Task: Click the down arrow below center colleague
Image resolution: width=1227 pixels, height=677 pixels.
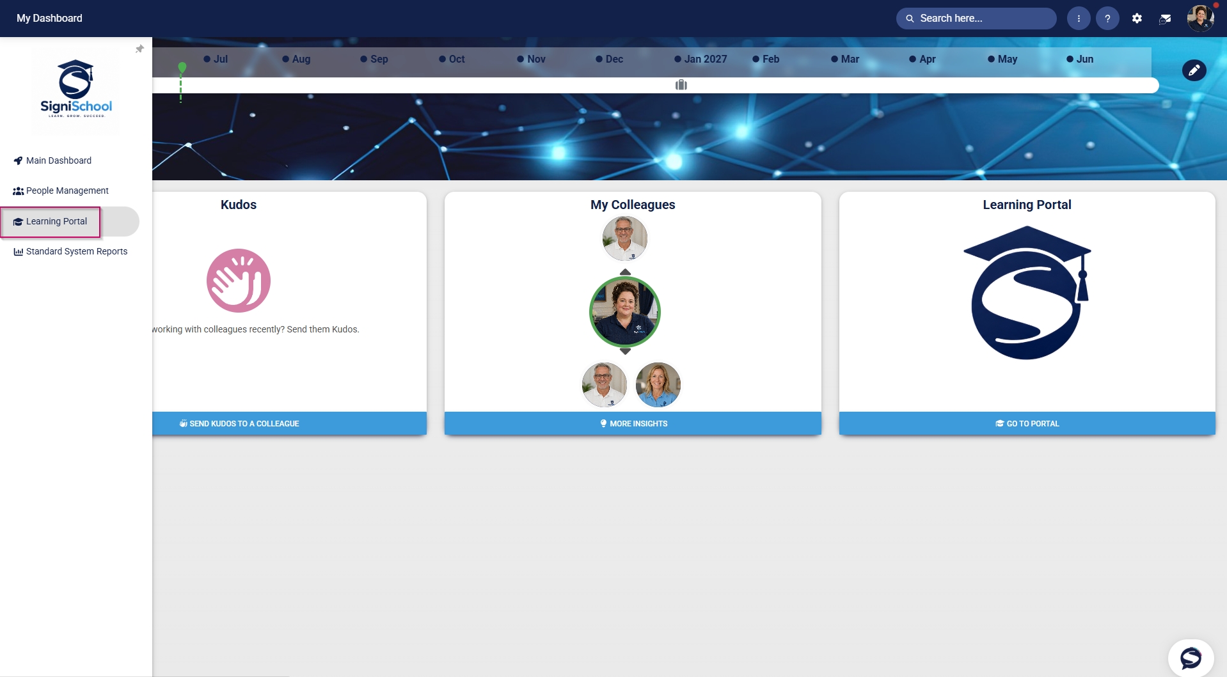Action: [x=625, y=352]
